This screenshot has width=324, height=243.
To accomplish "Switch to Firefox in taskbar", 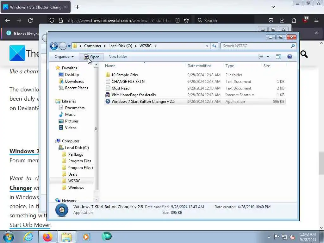I will tap(47, 237).
